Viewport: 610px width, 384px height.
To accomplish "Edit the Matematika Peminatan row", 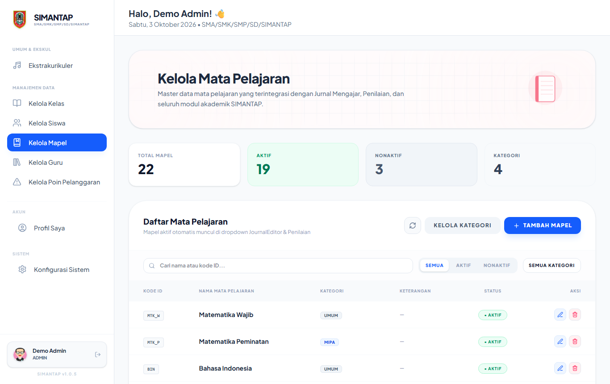I will pyautogui.click(x=560, y=342).
